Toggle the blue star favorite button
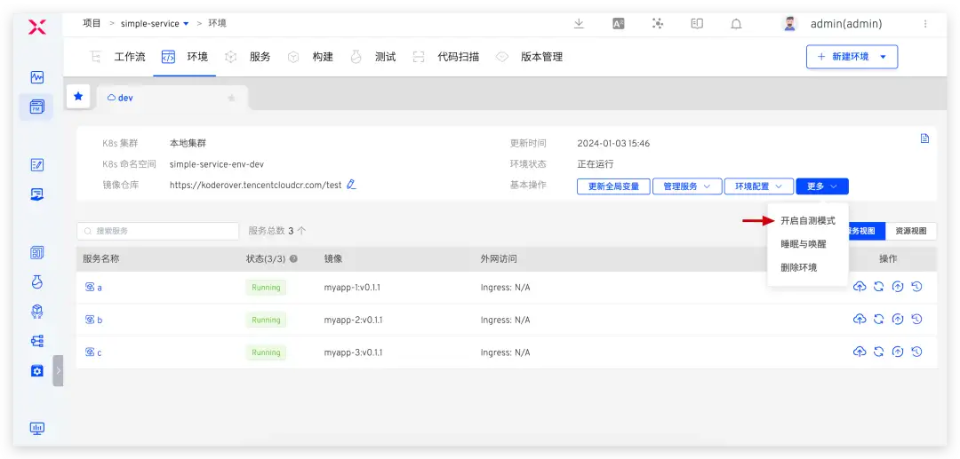This screenshot has height=459, width=960. pos(79,97)
